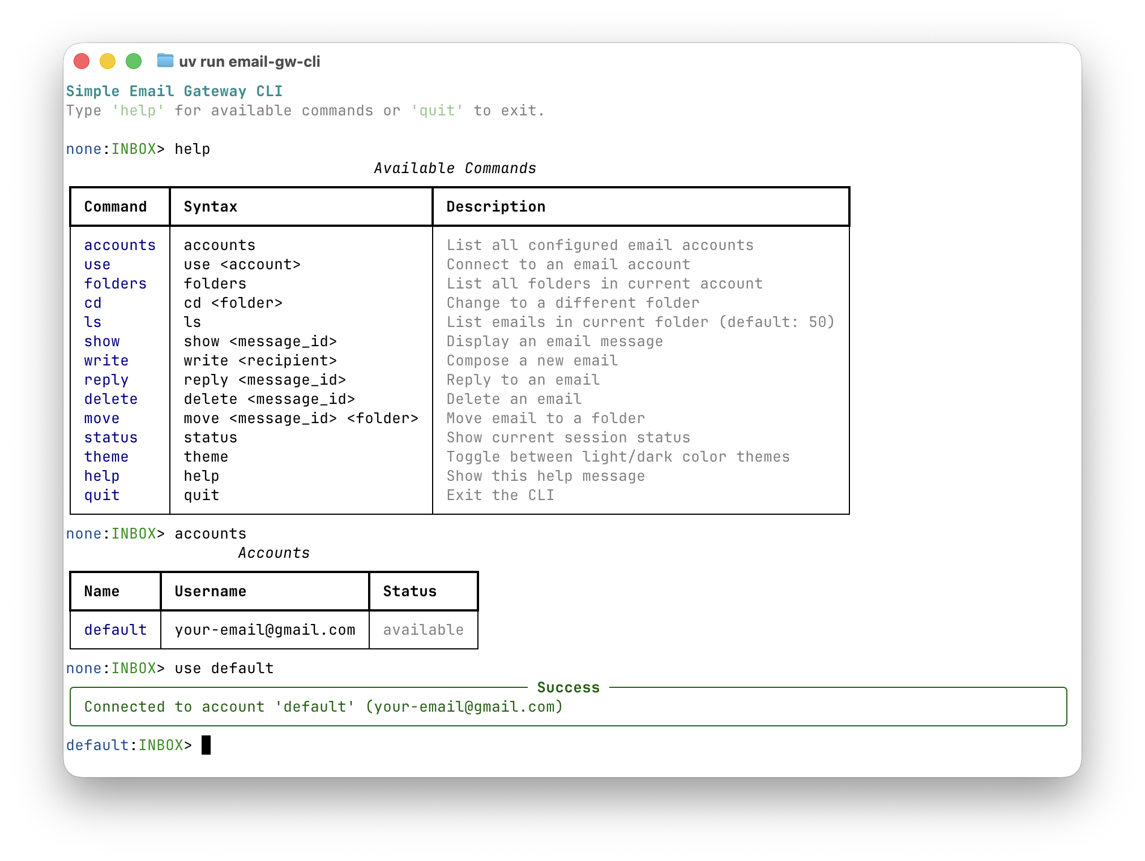Click 'Move email to a folder' description
Viewport: 1145px width, 861px height.
click(x=546, y=418)
